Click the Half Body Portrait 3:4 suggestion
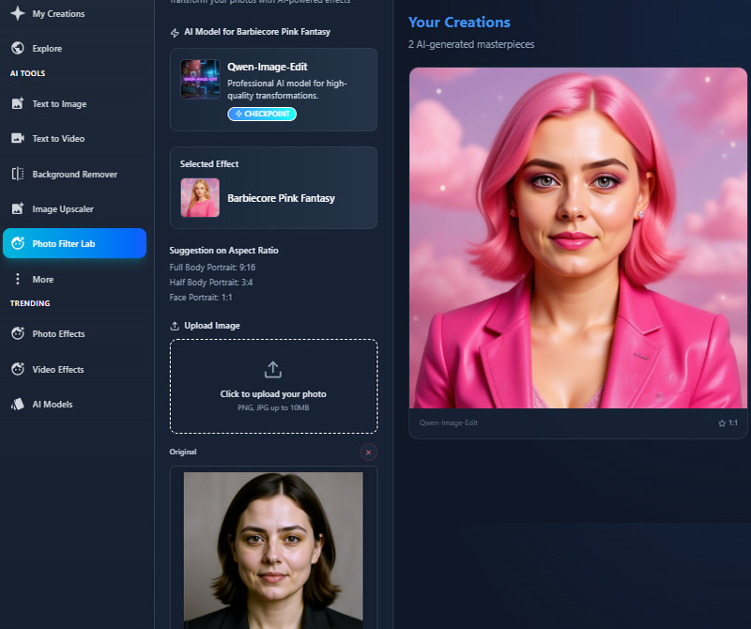 210,283
